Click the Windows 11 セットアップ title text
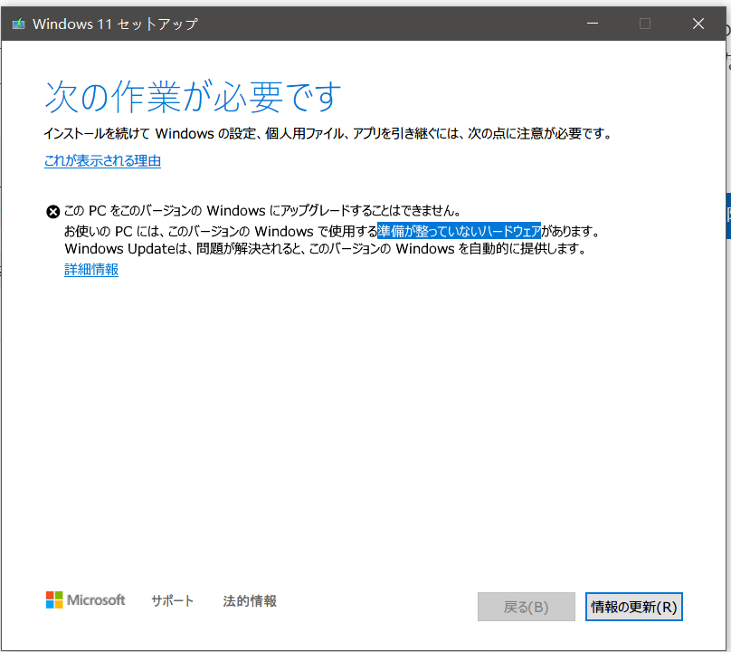 (115, 24)
